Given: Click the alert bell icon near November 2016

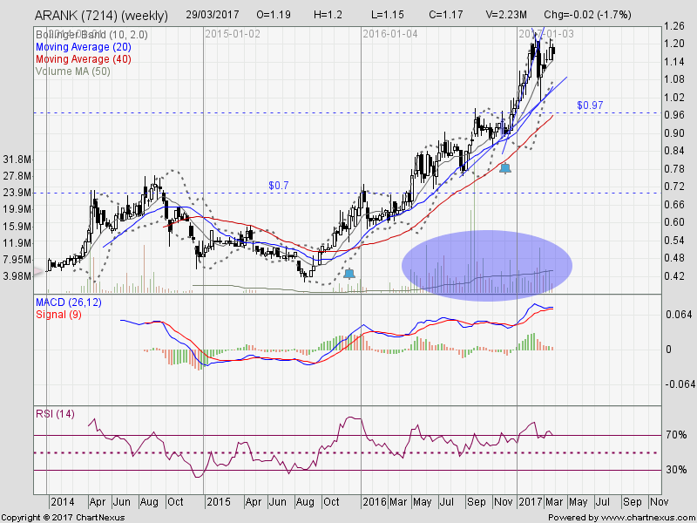Looking at the screenshot, I should (x=505, y=168).
